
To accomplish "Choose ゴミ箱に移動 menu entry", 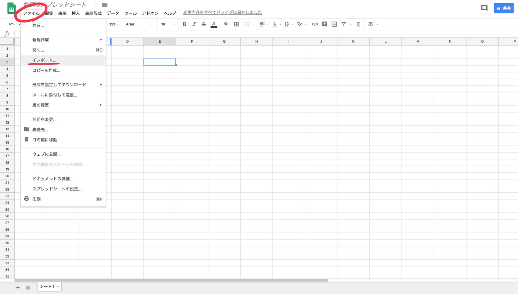I will [x=63, y=140].
